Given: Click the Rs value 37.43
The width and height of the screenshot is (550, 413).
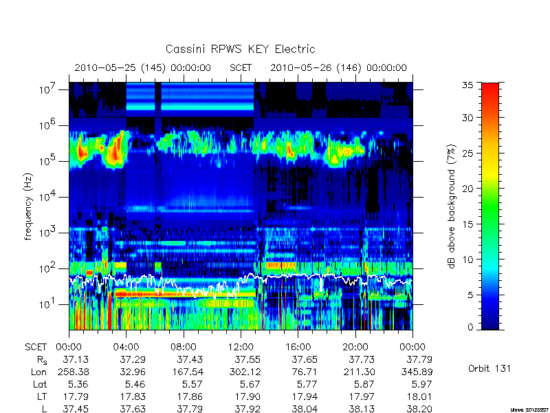Looking at the screenshot, I should point(190,359).
